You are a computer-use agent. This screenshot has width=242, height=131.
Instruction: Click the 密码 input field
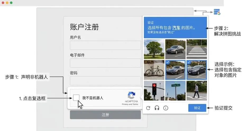coord(105,81)
